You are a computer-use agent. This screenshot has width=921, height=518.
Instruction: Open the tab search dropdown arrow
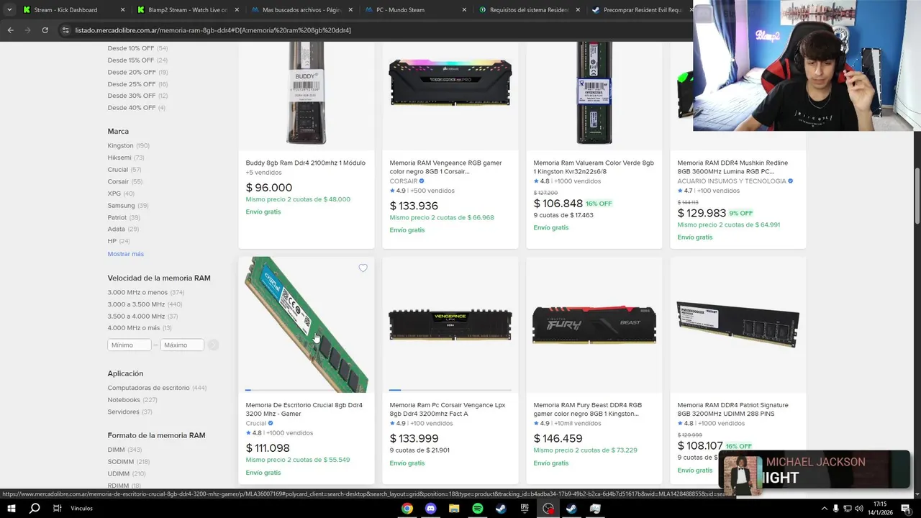[x=9, y=10]
